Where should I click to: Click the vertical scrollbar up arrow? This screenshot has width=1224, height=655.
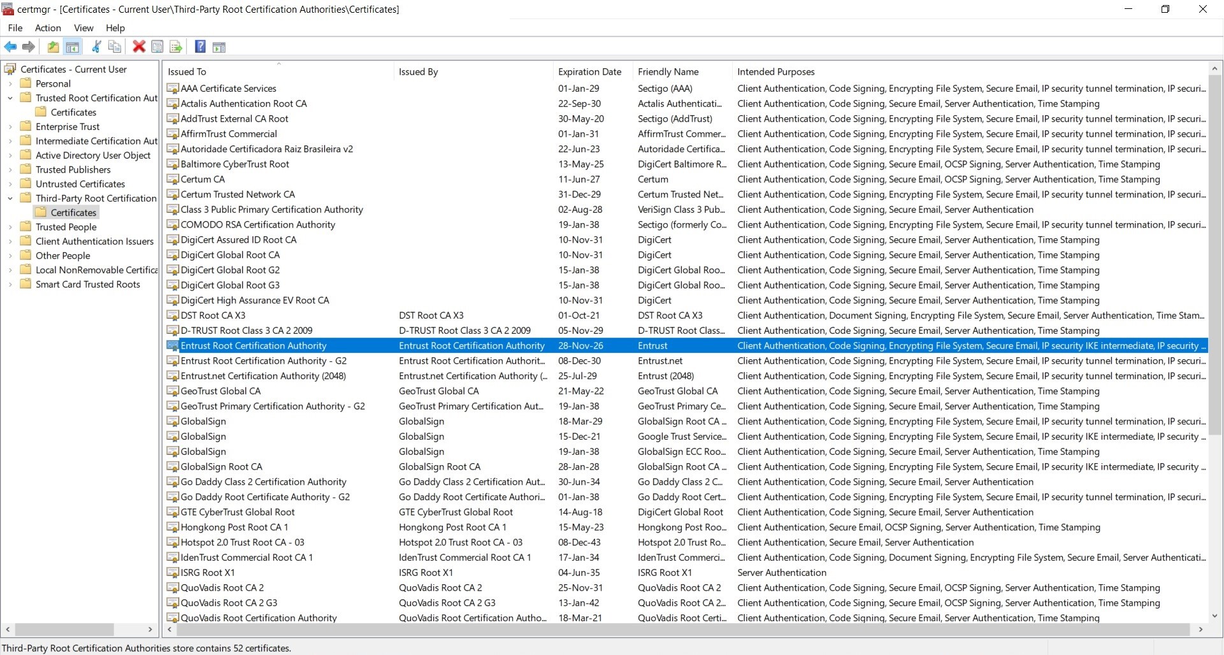[x=1214, y=68]
